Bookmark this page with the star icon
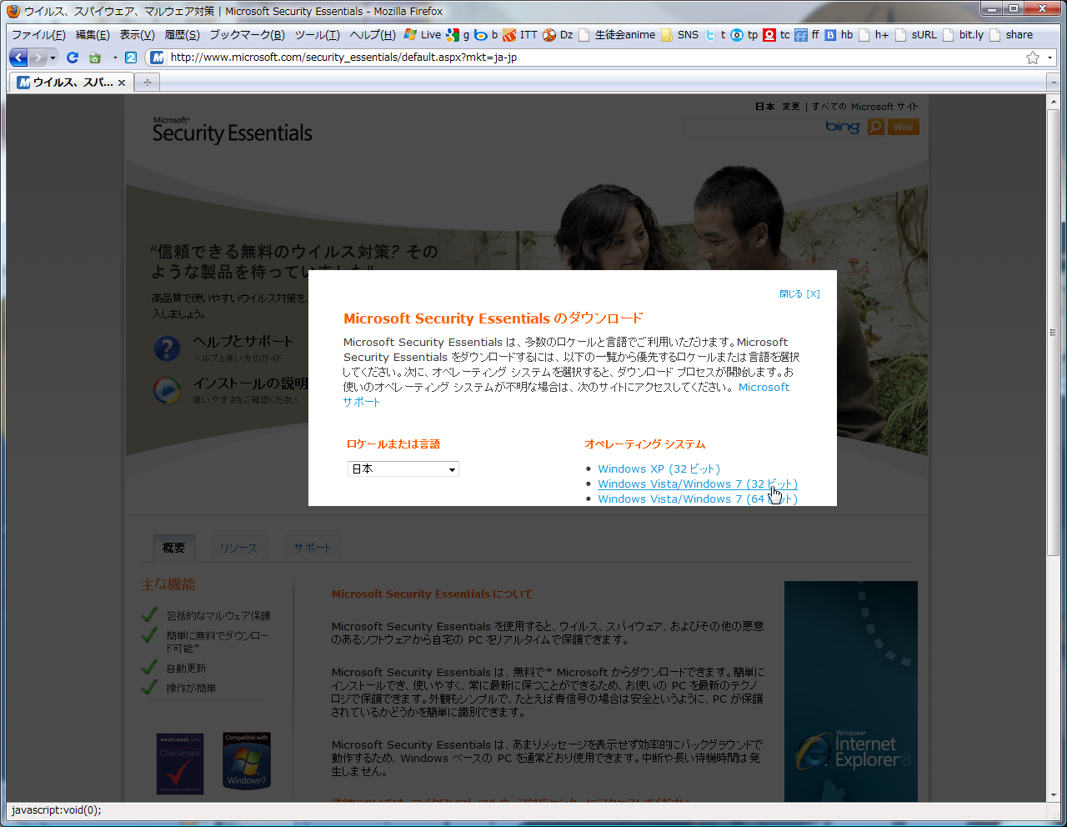1067x827 pixels. [x=1033, y=58]
